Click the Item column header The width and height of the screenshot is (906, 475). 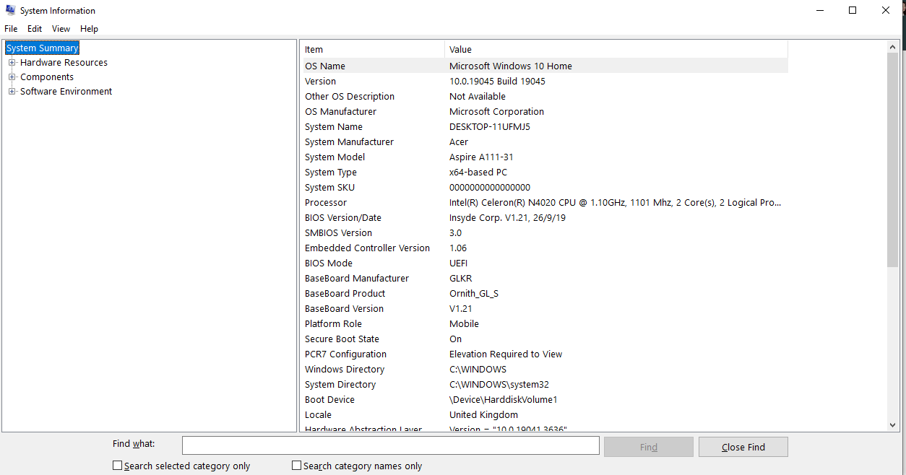pyautogui.click(x=372, y=49)
